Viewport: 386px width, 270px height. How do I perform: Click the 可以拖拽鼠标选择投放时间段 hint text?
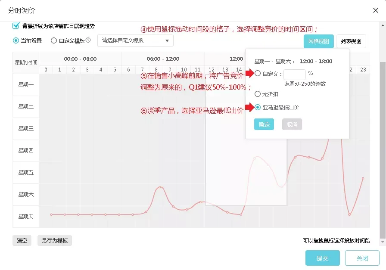coord(336,240)
